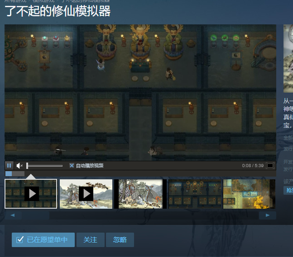View the fifth screenshot with yellow autumn trees
Screen dimensions: 293x257
pos(249,194)
